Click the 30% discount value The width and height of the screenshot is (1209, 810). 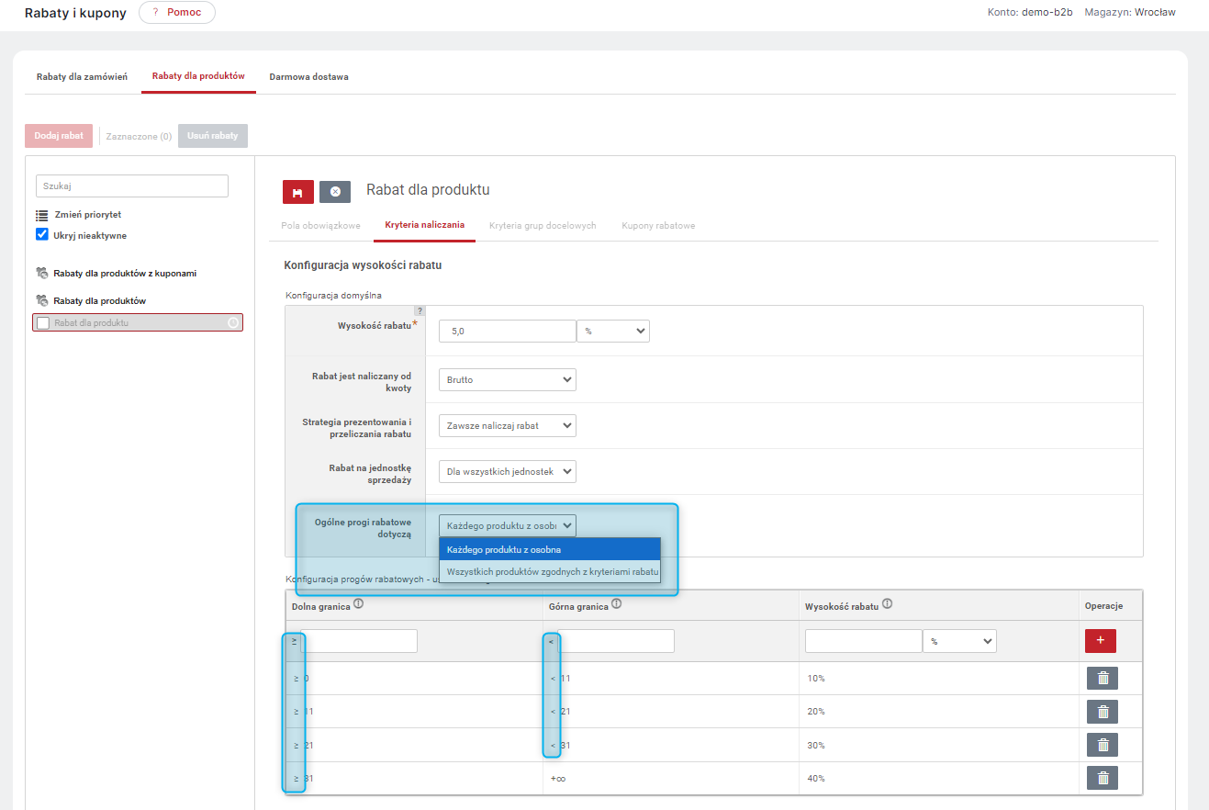[x=816, y=745]
